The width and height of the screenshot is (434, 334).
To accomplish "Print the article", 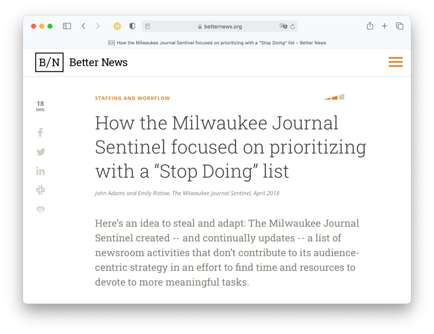I will [x=40, y=209].
